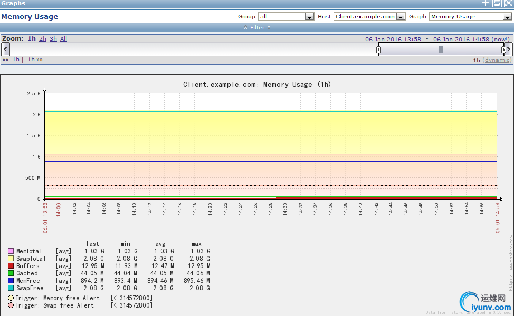Screen dimensions: 514x316
Task: Click the left resize handle of time slider
Action: coord(378,50)
